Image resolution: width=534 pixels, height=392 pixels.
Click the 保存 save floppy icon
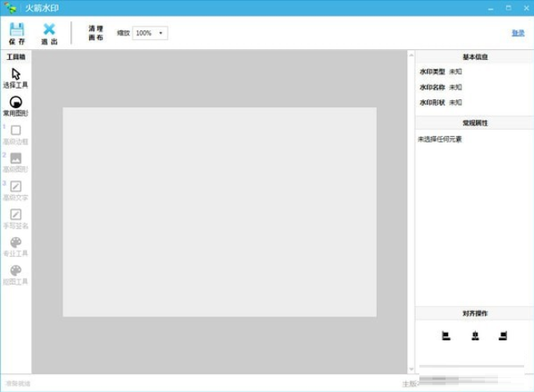16,30
